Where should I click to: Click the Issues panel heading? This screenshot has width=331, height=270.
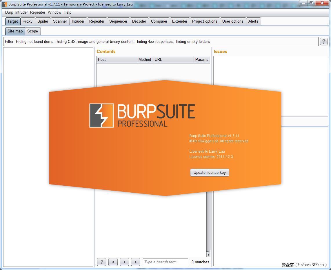pyautogui.click(x=220, y=52)
